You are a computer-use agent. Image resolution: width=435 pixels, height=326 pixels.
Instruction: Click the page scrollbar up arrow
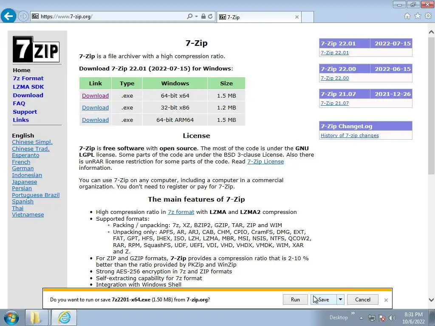(x=432, y=32)
